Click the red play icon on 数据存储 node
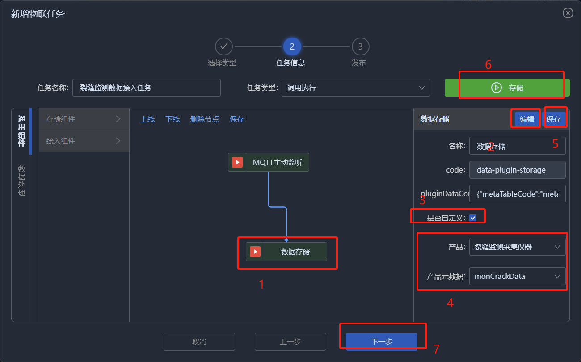The image size is (581, 362). coord(255,252)
